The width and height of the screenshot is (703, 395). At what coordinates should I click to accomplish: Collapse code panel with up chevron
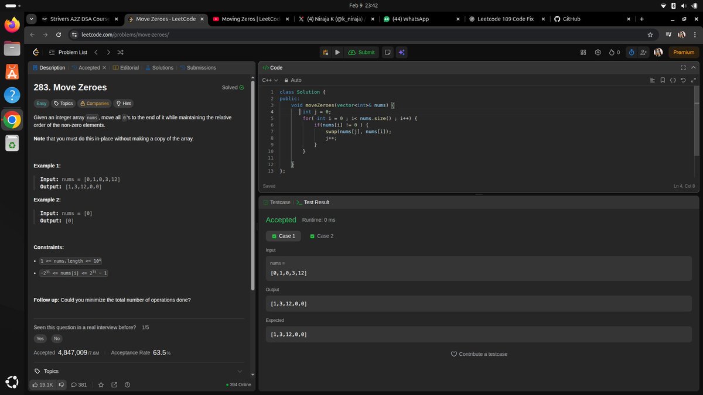(694, 68)
